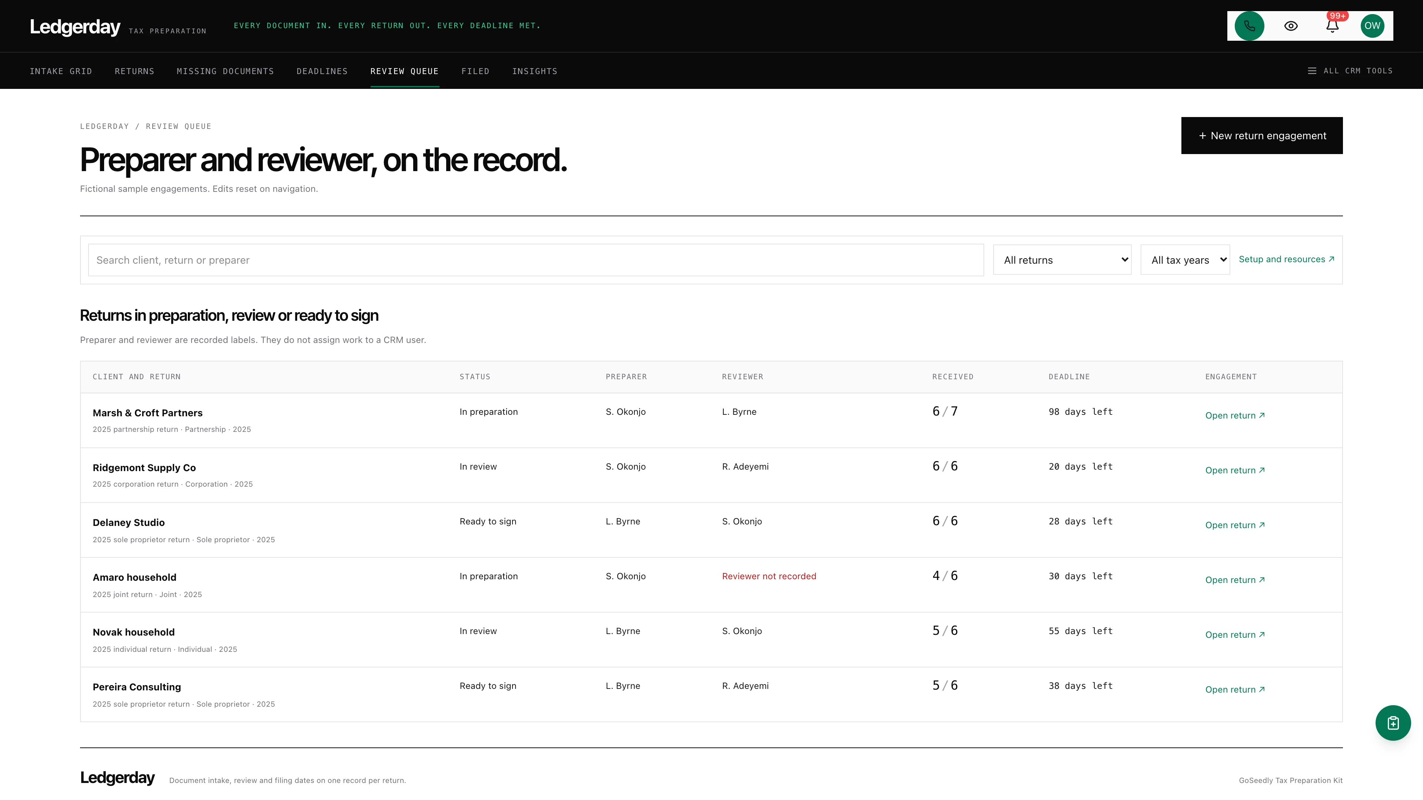The image size is (1423, 800).
Task: Open the OW user avatar menu
Action: point(1372,26)
